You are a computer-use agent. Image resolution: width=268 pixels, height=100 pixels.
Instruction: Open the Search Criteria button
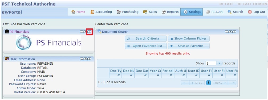click(x=146, y=39)
